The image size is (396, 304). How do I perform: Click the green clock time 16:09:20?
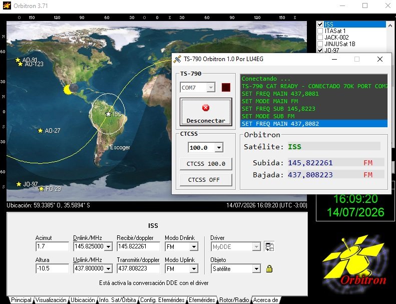(x=355, y=199)
